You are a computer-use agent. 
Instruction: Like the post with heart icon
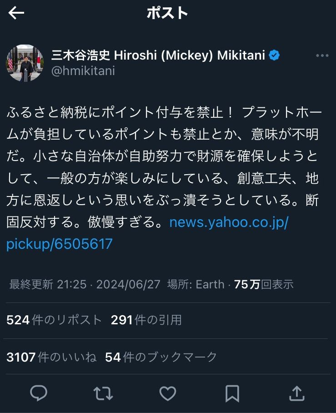click(x=168, y=393)
